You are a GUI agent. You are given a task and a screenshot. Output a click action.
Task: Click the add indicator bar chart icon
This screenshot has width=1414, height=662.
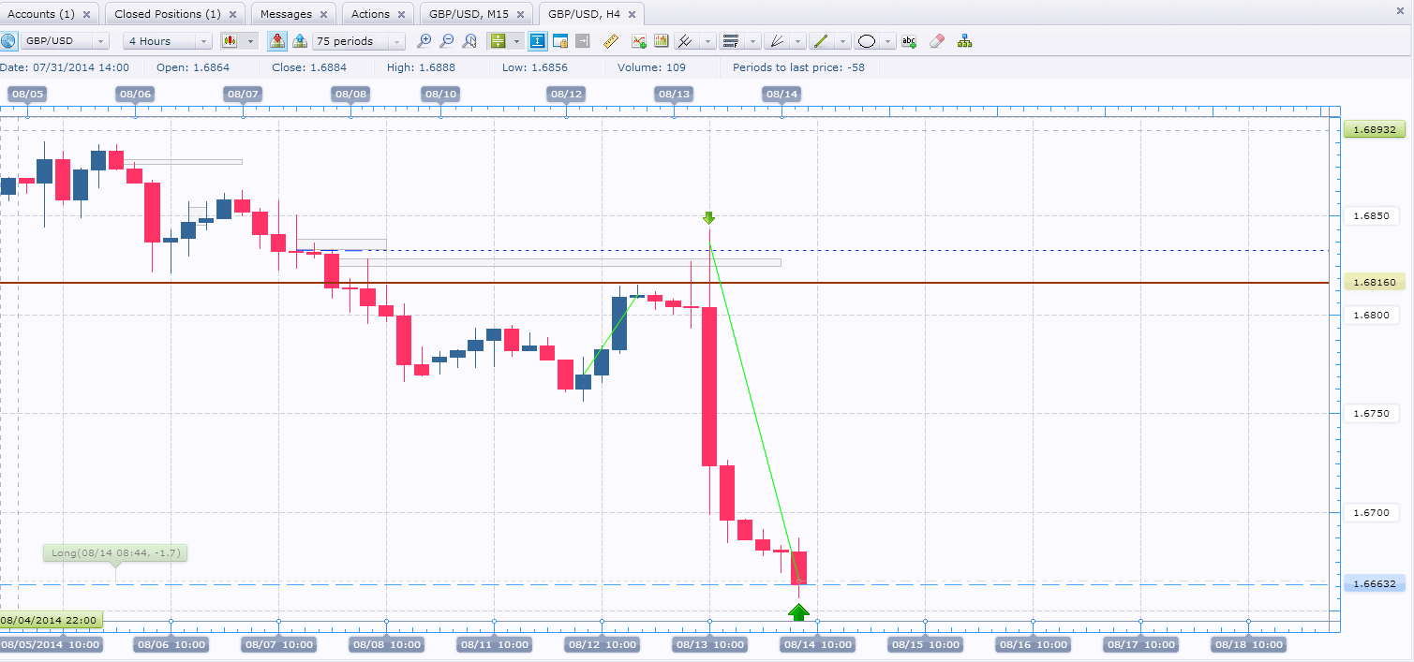(x=662, y=41)
